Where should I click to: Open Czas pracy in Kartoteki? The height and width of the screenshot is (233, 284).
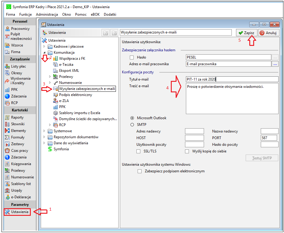coord(17,151)
